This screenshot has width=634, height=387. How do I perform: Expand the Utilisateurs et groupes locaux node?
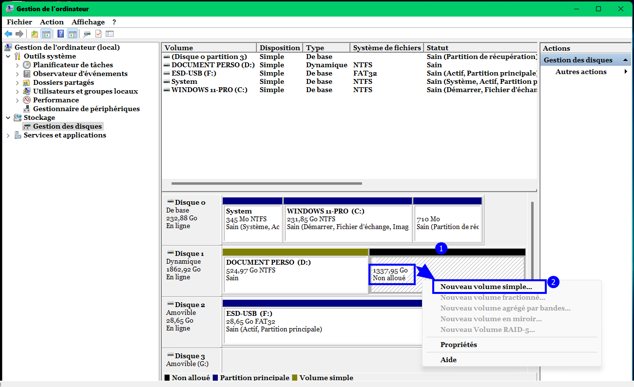[18, 91]
